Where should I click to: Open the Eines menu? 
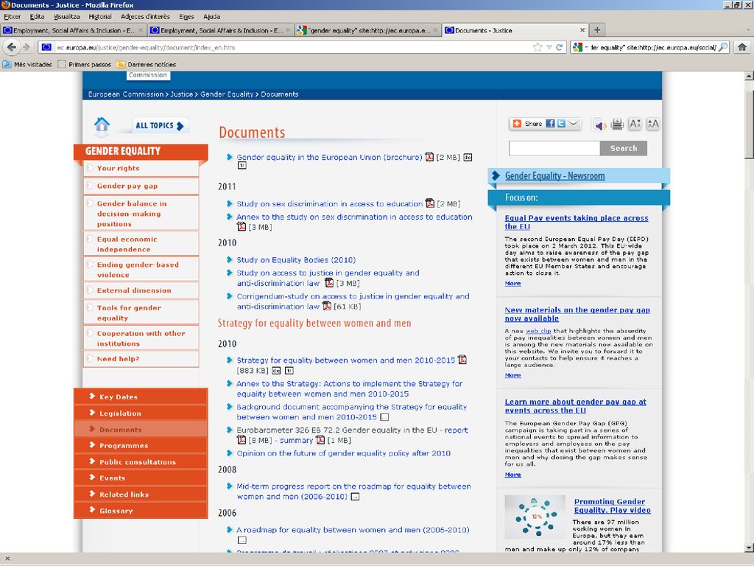pos(186,16)
